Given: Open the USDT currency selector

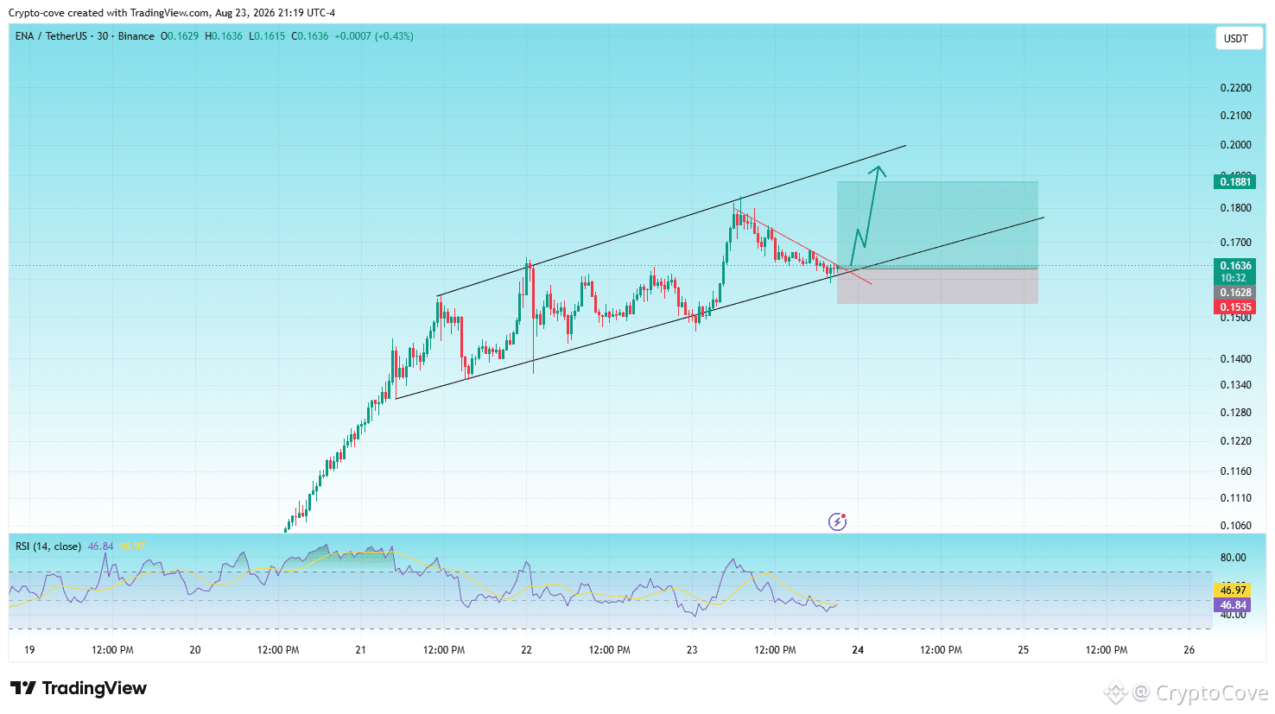Looking at the screenshot, I should 1238,38.
